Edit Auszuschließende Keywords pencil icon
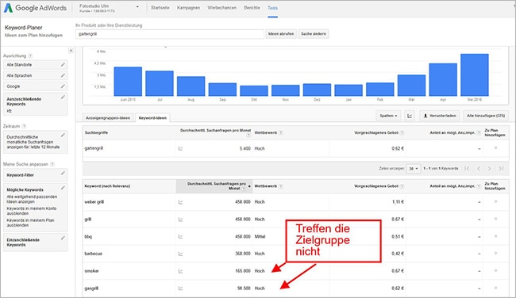Viewport: 516px width, 298px height. click(63, 97)
